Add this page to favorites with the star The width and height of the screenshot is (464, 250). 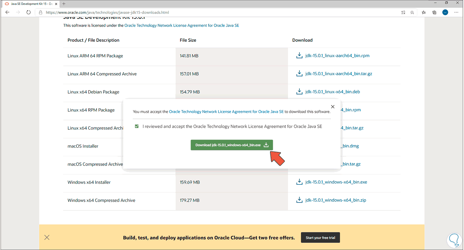coord(412,12)
